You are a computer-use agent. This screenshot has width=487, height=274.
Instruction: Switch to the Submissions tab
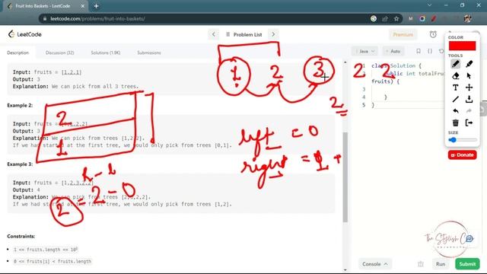pyautogui.click(x=149, y=53)
